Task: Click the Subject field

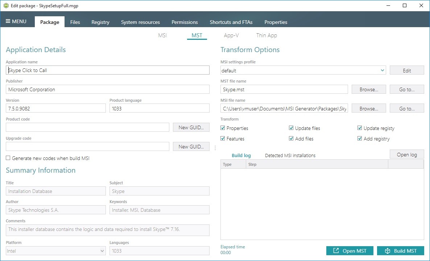Action: (x=159, y=191)
